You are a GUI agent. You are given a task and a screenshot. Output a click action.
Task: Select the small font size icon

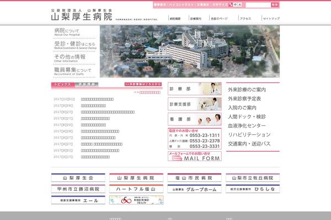click(x=231, y=4)
